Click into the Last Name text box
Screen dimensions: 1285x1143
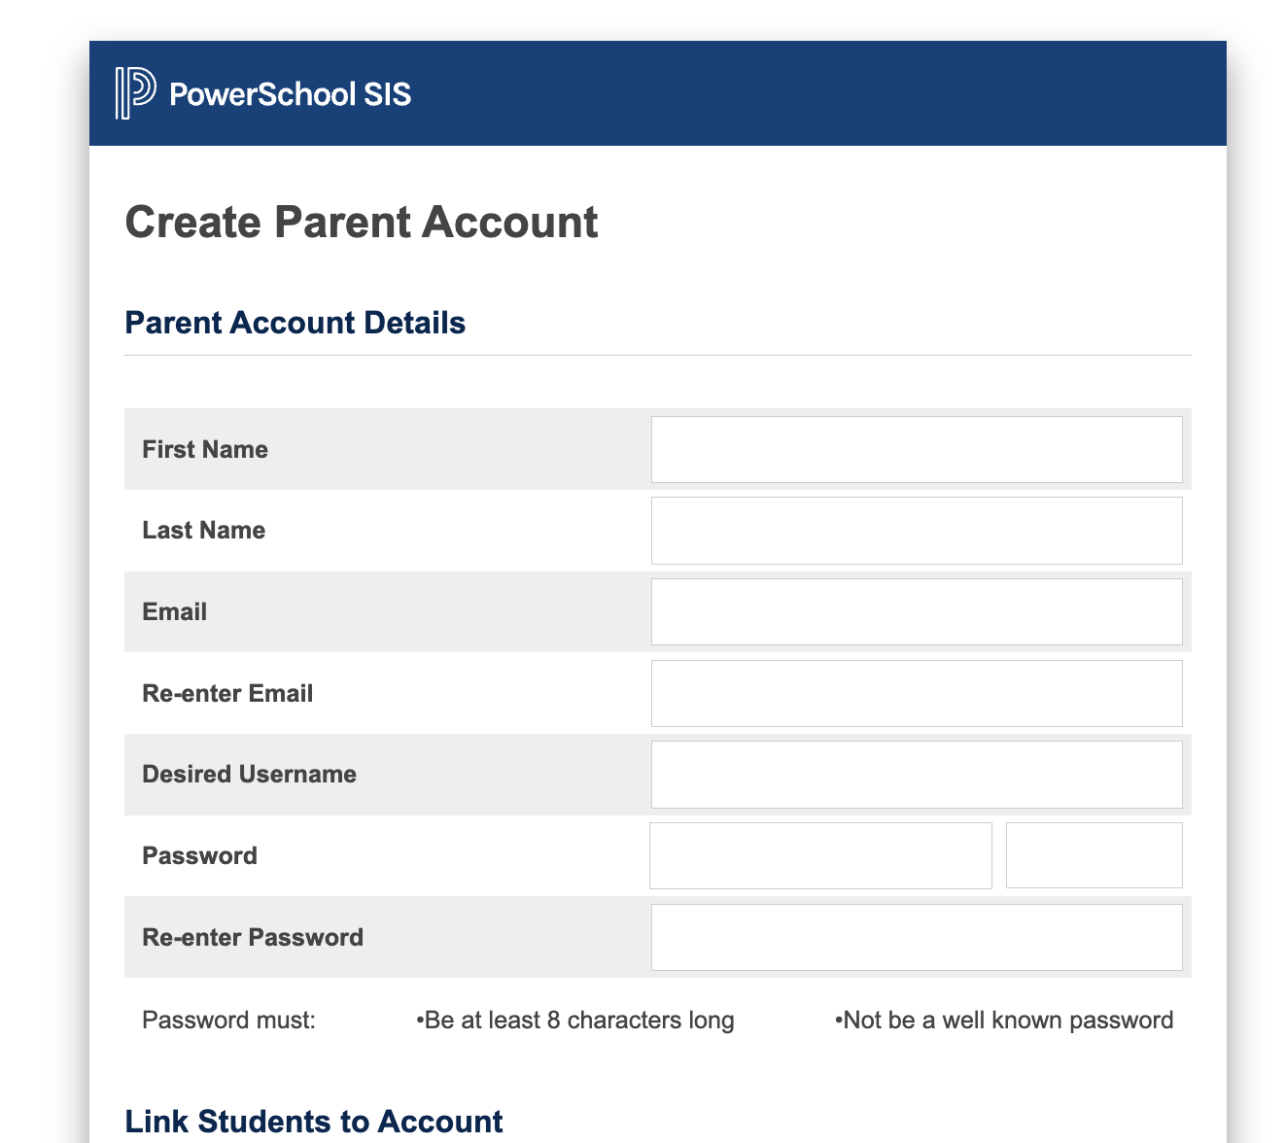click(917, 531)
